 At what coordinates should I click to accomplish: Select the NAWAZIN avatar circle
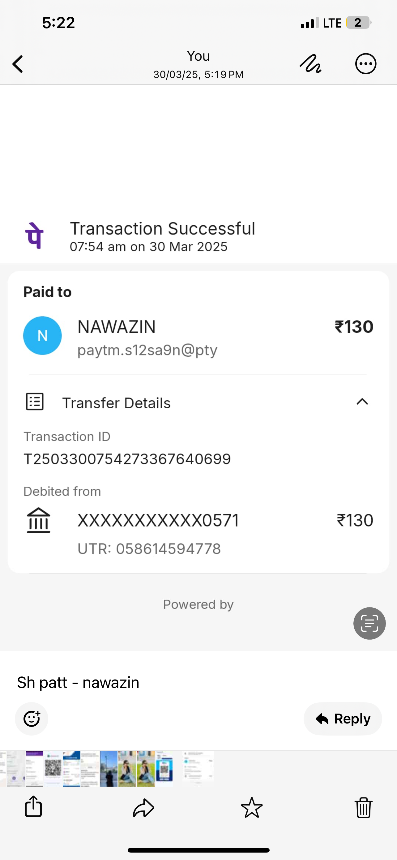coord(42,336)
